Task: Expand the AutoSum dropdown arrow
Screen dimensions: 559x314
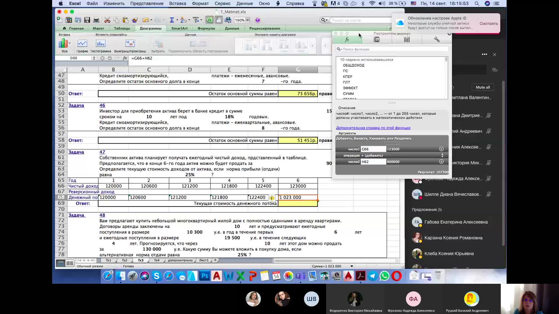Action: pyautogui.click(x=177, y=20)
